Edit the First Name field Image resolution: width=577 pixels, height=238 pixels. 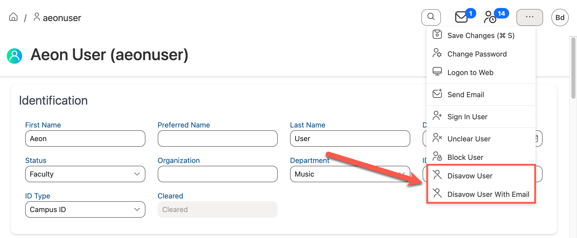click(85, 139)
